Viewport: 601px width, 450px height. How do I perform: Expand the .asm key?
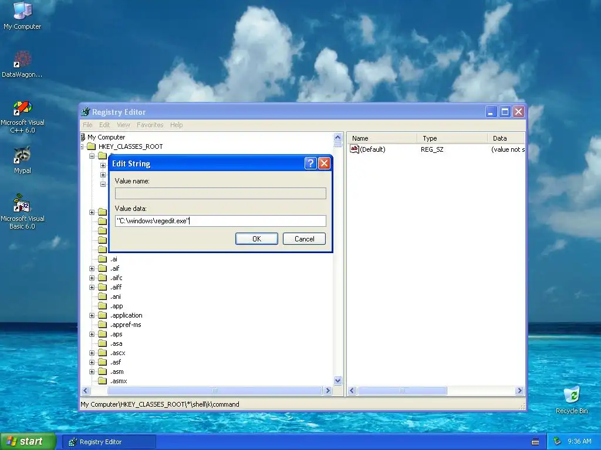click(92, 372)
